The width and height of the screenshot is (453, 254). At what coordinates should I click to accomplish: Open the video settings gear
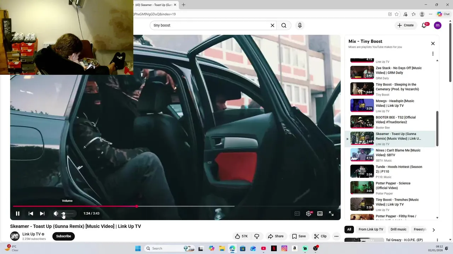[309, 213]
